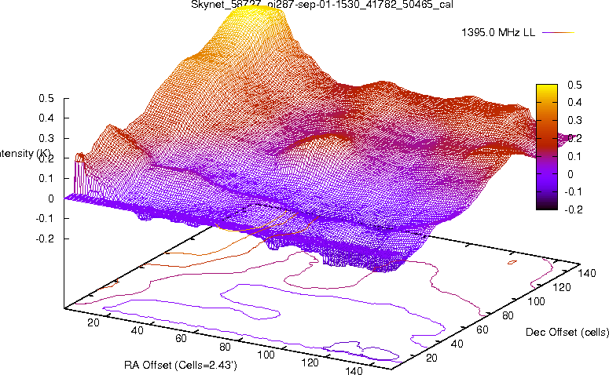Viewport: 609px width, 375px height.
Task: Click tick 80 on the Dec Offset axis
Action: 508,315
